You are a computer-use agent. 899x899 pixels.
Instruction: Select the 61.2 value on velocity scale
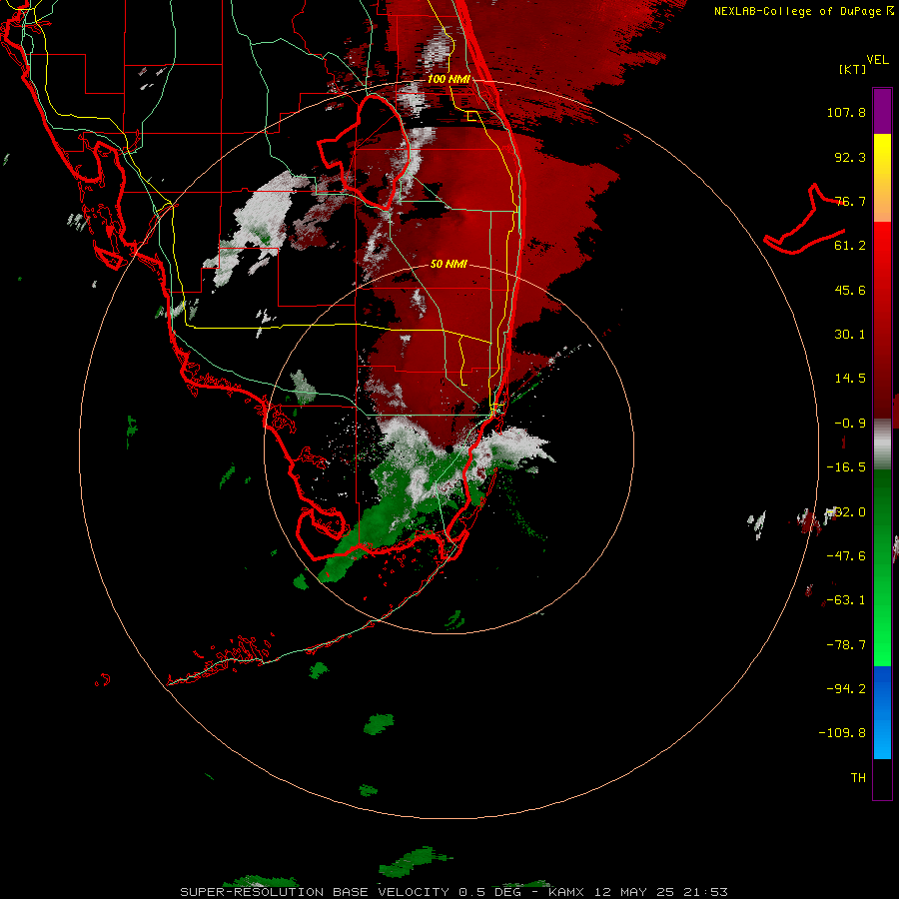[850, 246]
